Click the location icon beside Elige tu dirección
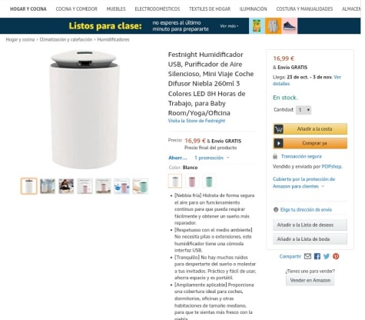Image resolution: width=365 pixels, height=320 pixels. 276,210
